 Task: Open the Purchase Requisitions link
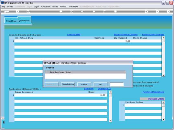pyautogui.click(x=153, y=92)
